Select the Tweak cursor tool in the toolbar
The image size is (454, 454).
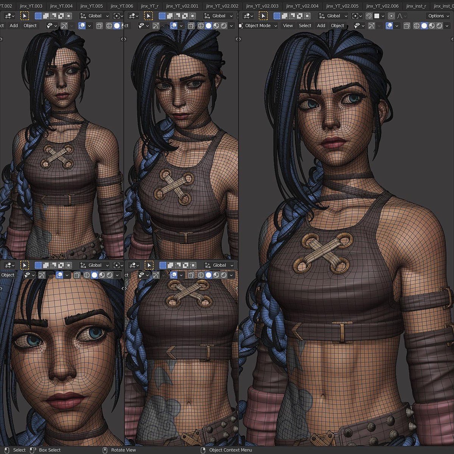tap(264, 16)
